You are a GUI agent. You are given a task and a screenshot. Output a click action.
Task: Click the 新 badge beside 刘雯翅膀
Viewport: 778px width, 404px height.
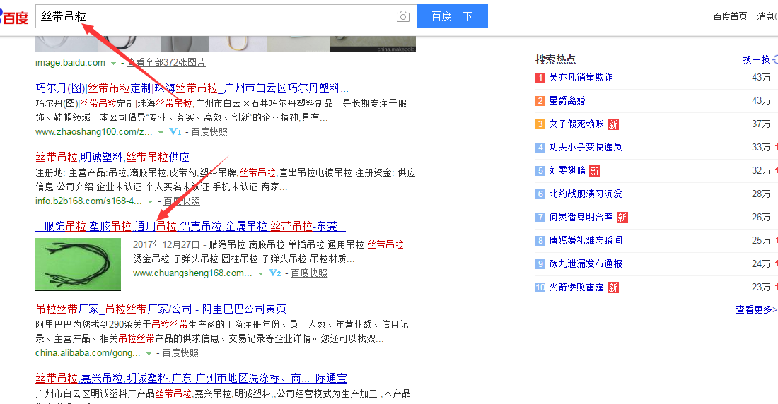595,171
